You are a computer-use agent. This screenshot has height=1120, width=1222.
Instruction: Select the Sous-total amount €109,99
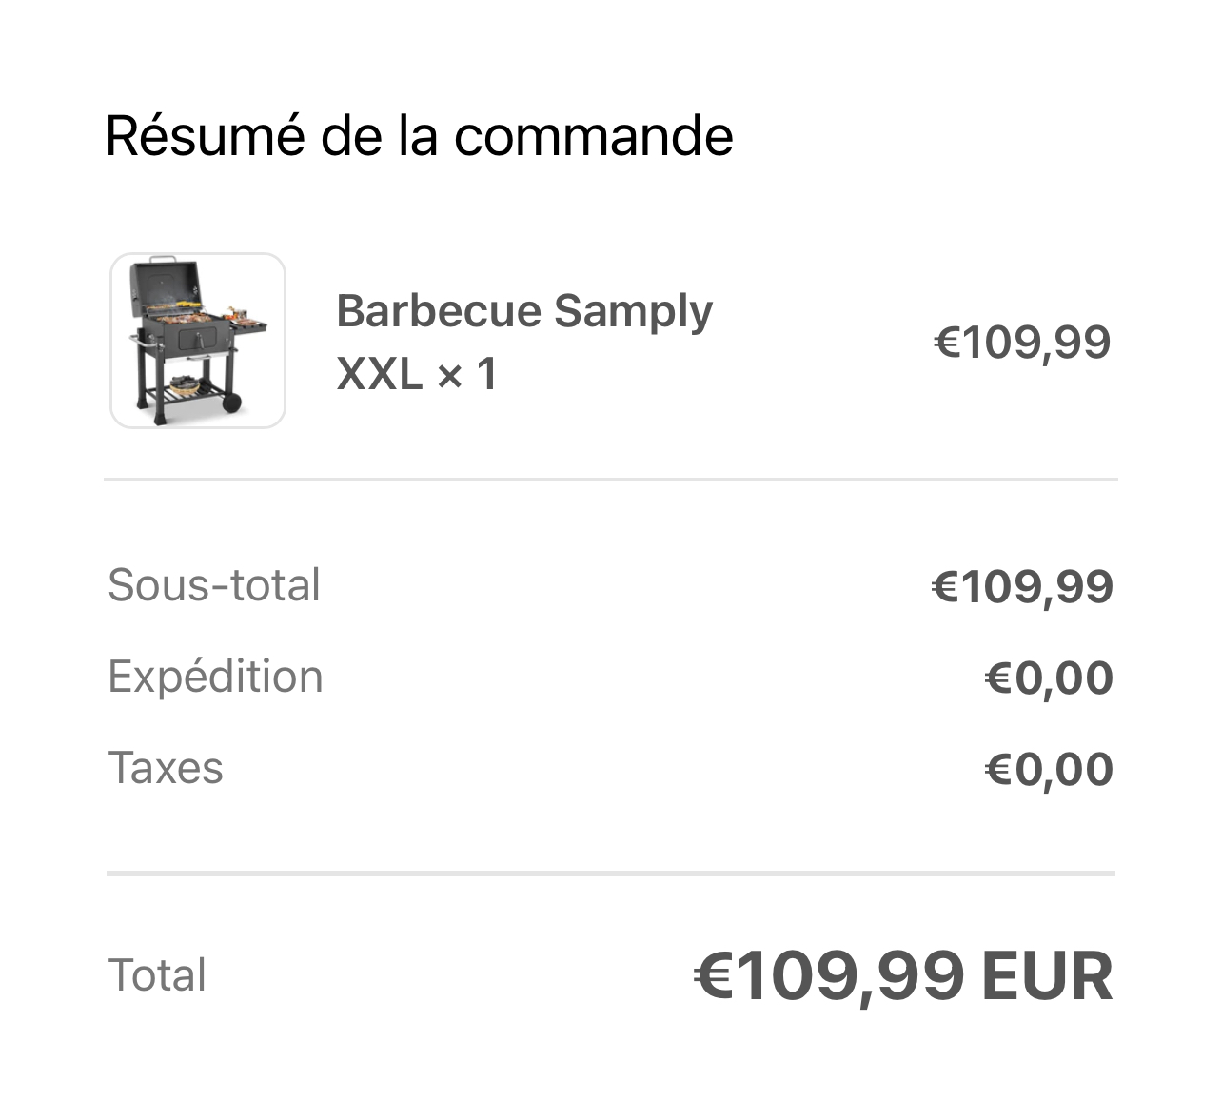point(1021,586)
